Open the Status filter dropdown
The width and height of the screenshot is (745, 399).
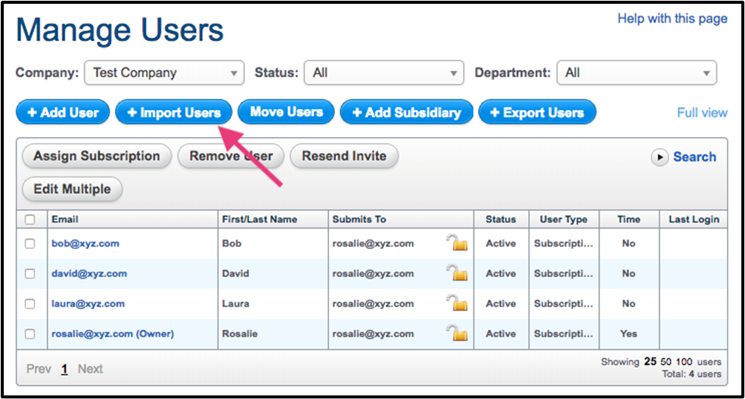[x=384, y=73]
